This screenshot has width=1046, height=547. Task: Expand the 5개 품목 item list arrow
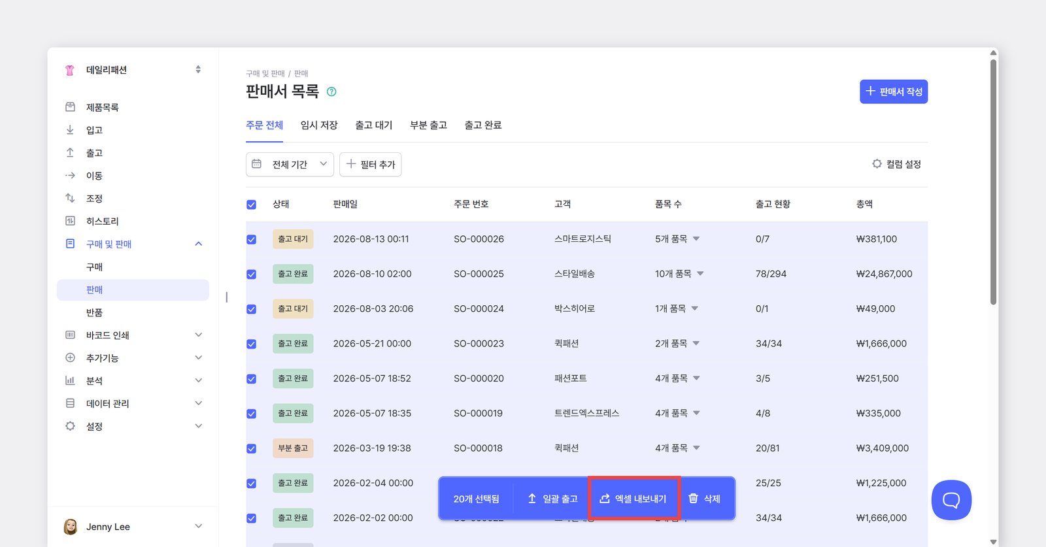tap(696, 239)
